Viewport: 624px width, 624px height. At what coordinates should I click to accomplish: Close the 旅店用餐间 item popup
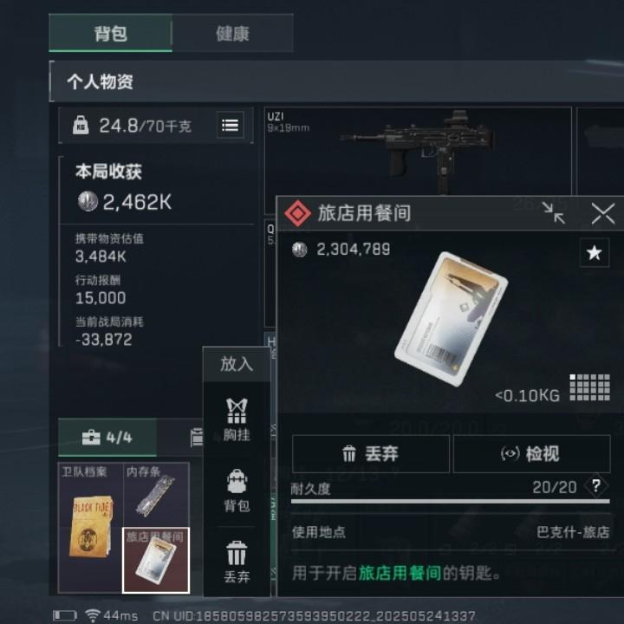pos(603,213)
